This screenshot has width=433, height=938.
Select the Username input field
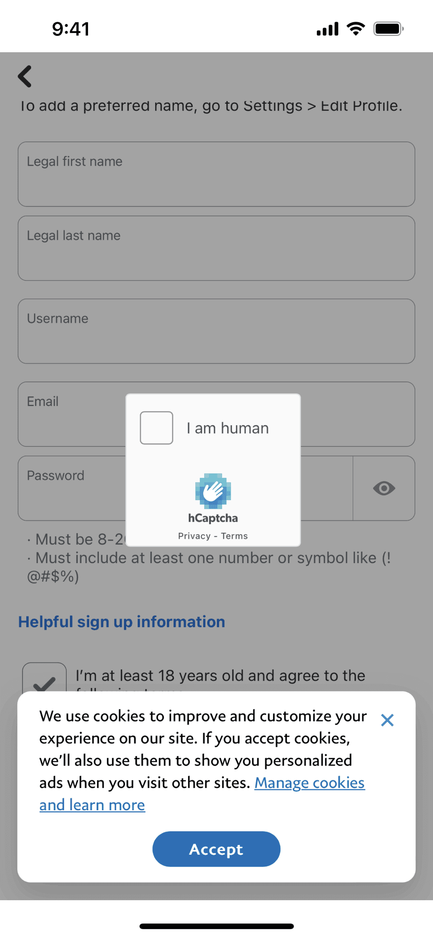(x=216, y=331)
